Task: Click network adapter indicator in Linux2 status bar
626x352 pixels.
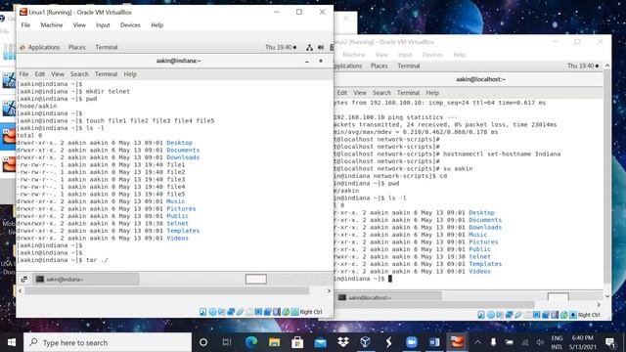Action: tap(509, 315)
